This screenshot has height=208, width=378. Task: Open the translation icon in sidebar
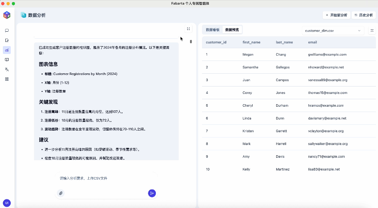[7, 69]
